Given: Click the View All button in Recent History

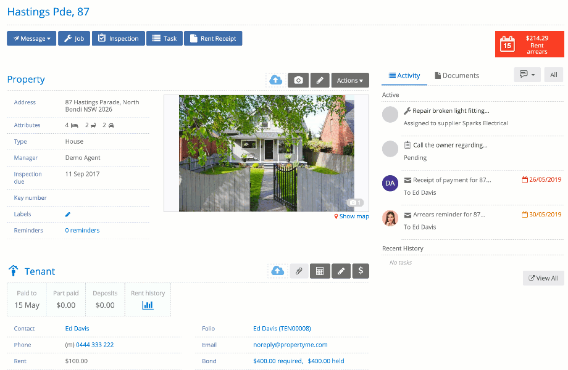Looking at the screenshot, I should click(543, 278).
